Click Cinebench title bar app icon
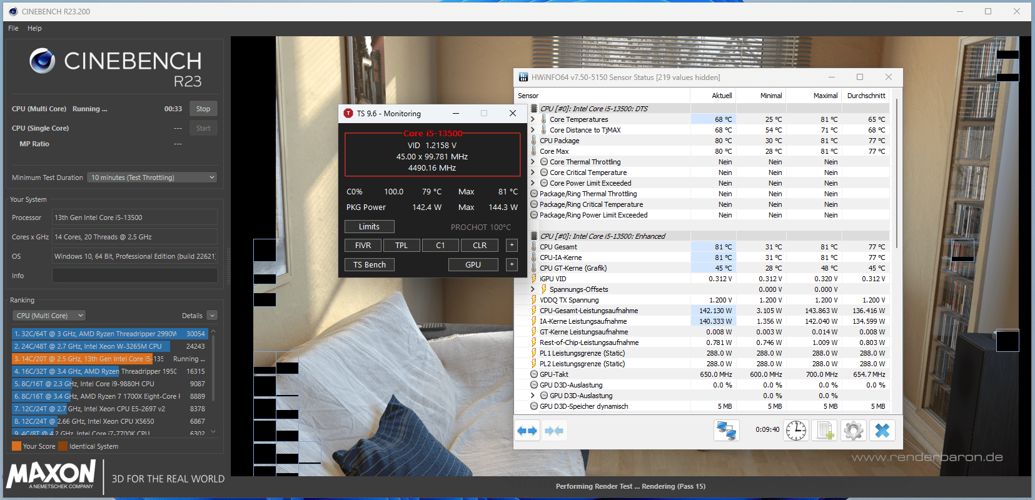Image resolution: width=1035 pixels, height=500 pixels. pyautogui.click(x=13, y=11)
